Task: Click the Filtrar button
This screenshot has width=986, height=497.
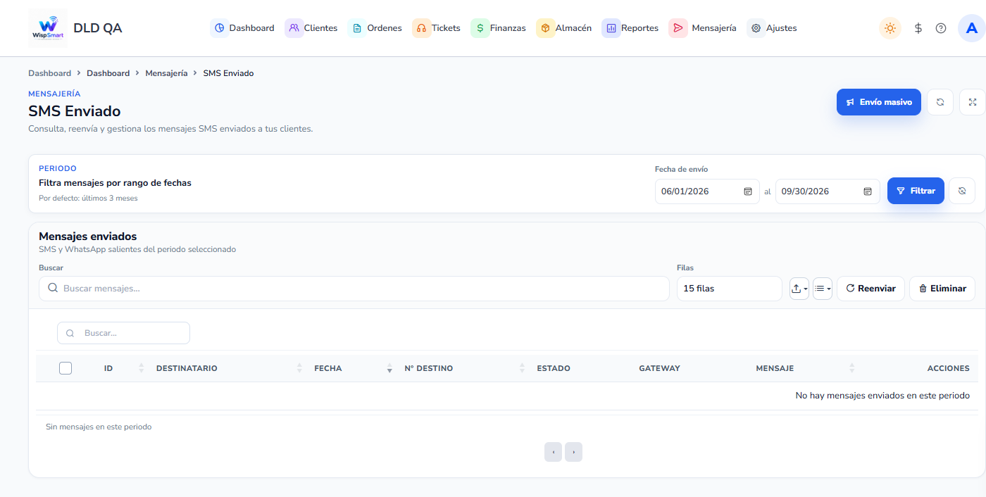Action: coord(916,191)
